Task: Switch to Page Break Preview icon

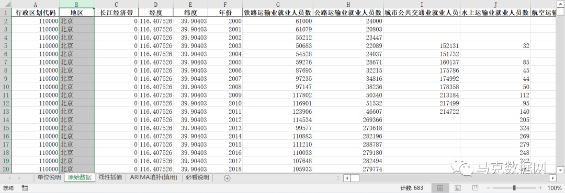Action: point(475,188)
